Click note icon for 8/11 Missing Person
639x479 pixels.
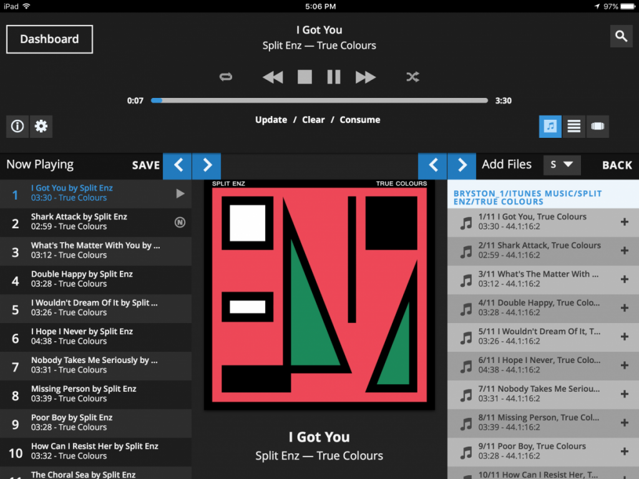tap(466, 424)
